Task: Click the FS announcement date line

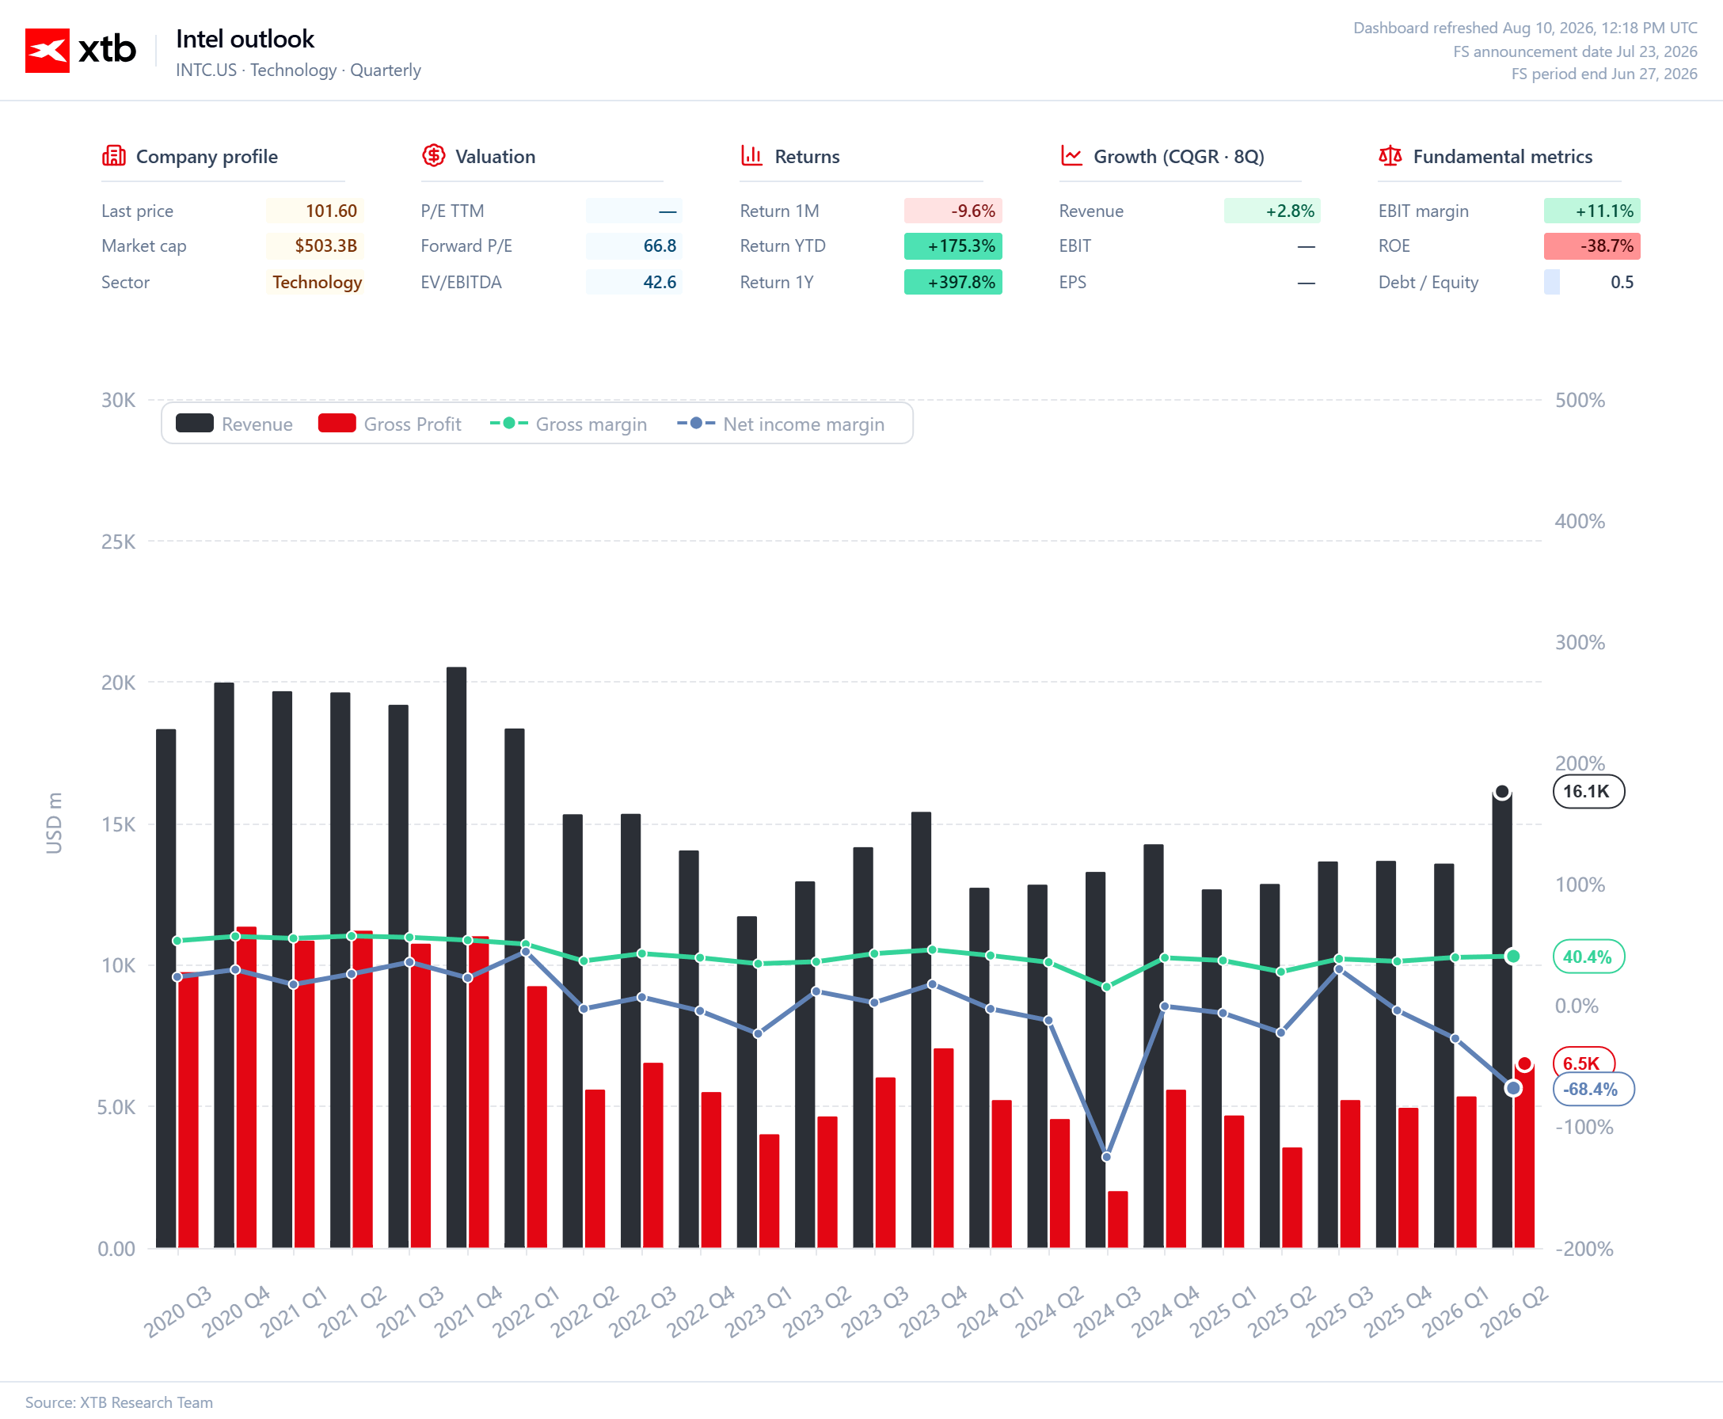Action: click(x=1575, y=51)
